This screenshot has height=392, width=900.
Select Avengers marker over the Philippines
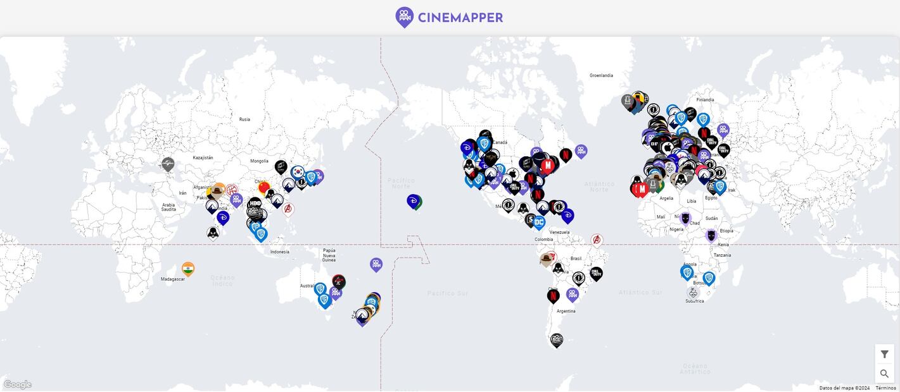tap(288, 208)
